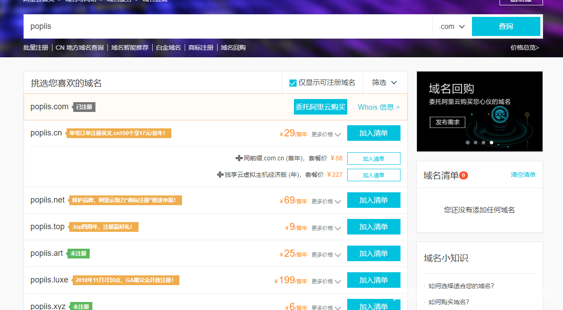Click the red domain list count badge
Image resolution: width=563 pixels, height=310 pixels.
464,175
